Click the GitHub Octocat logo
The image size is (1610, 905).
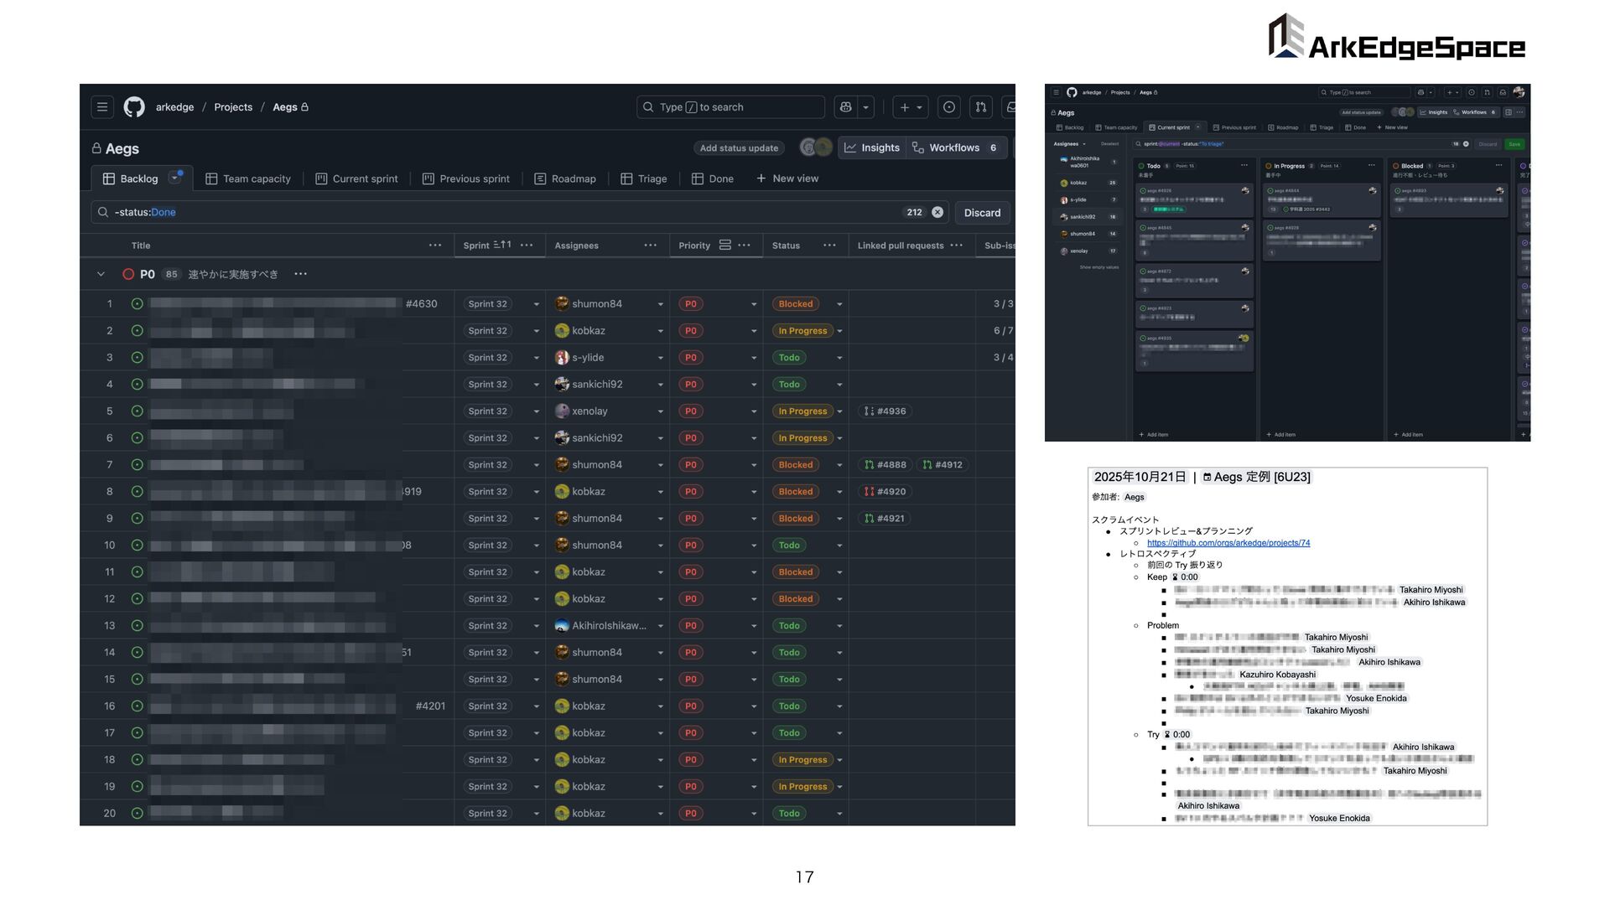134,107
